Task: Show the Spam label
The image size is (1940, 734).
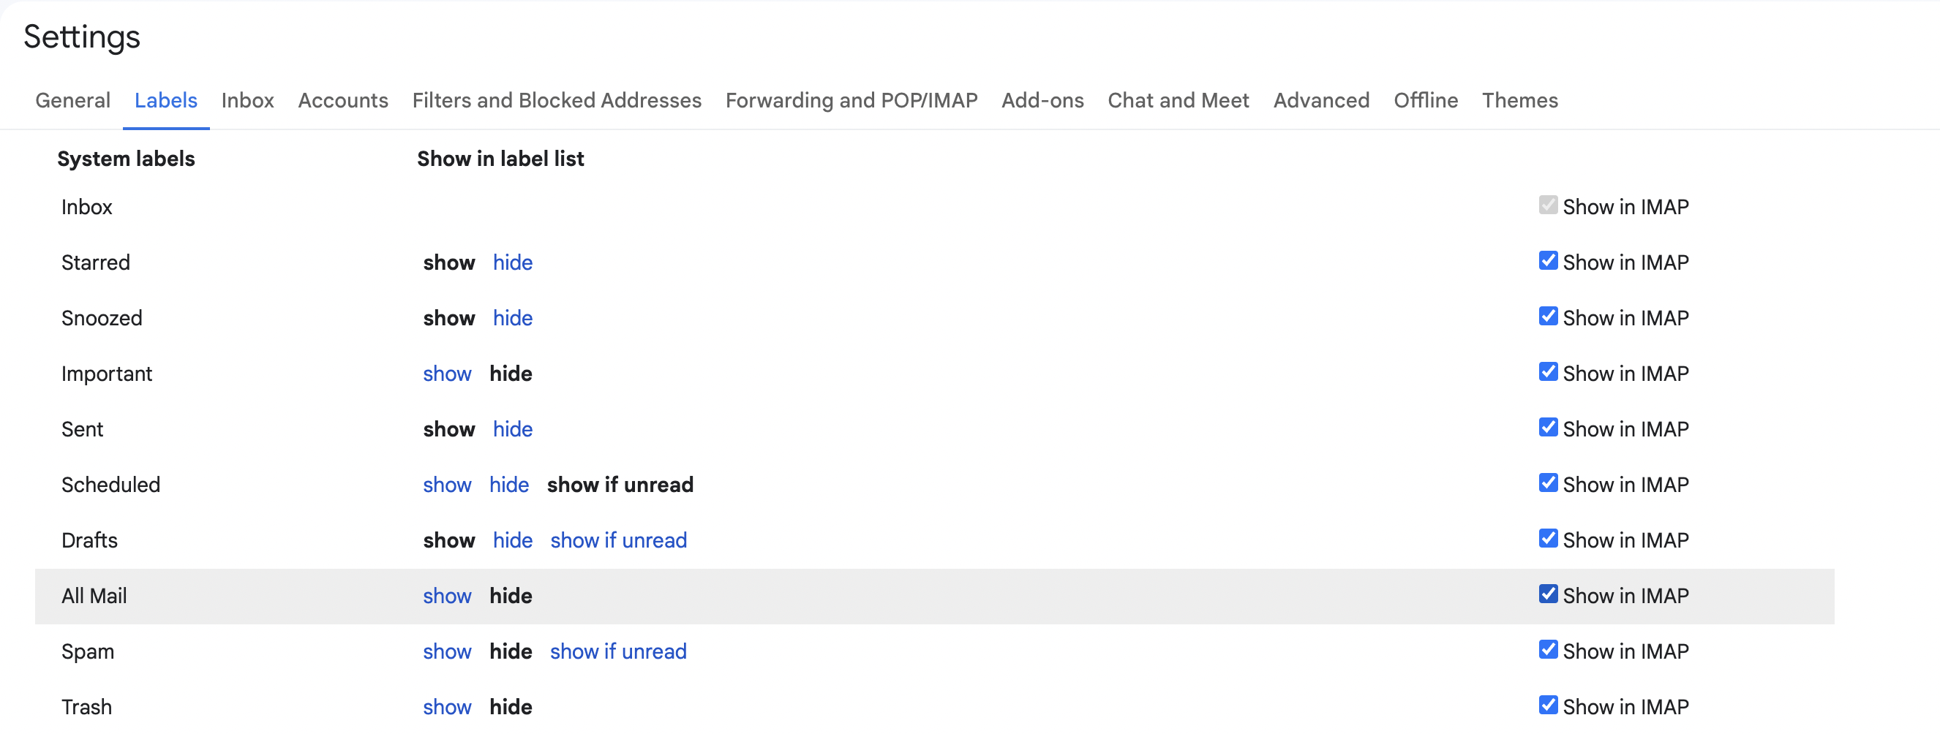Action: tap(448, 651)
